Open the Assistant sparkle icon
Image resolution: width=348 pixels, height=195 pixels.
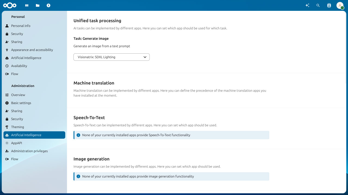pyautogui.click(x=307, y=5)
